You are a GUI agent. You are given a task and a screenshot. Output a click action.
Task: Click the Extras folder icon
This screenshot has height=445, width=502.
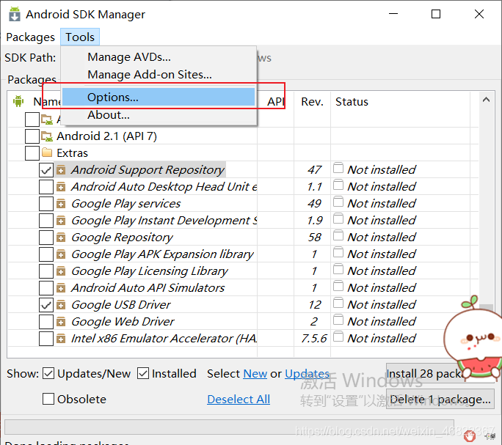click(x=47, y=152)
